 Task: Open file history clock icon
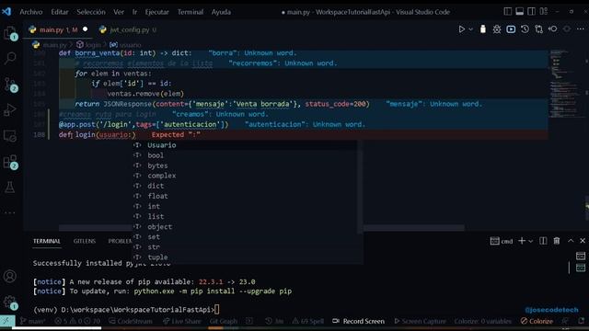pos(525,29)
